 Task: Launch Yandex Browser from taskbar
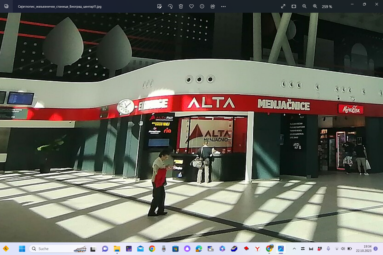[x=257, y=249]
